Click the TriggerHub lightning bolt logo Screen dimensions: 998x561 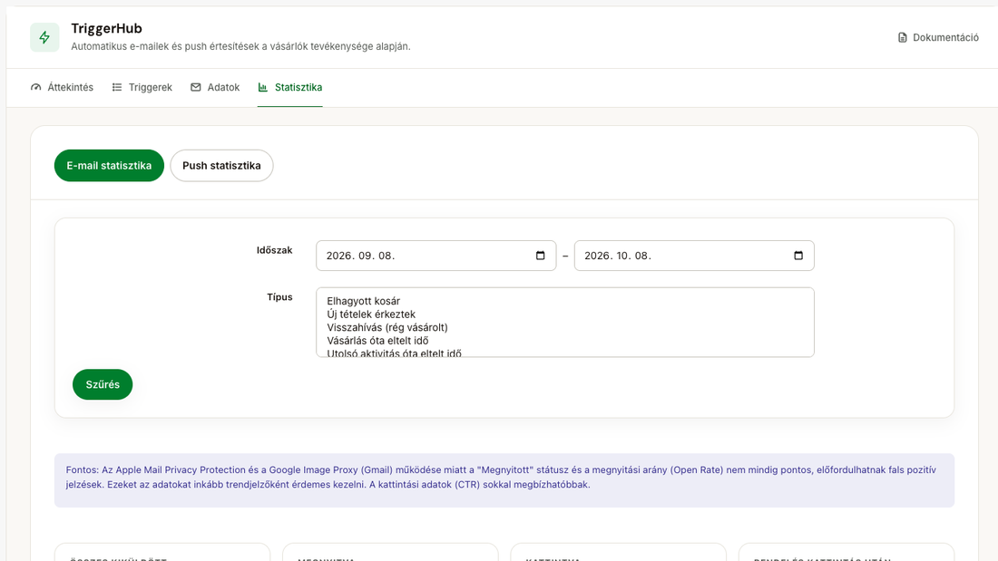[x=44, y=37]
